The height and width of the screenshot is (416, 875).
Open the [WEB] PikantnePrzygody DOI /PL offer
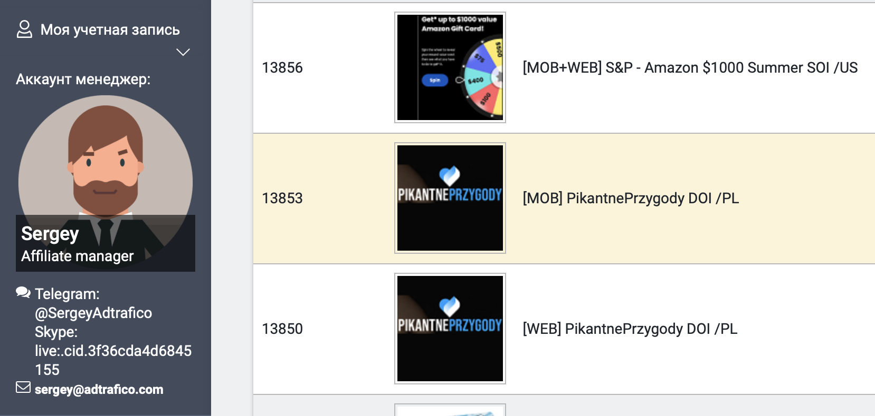(630, 329)
